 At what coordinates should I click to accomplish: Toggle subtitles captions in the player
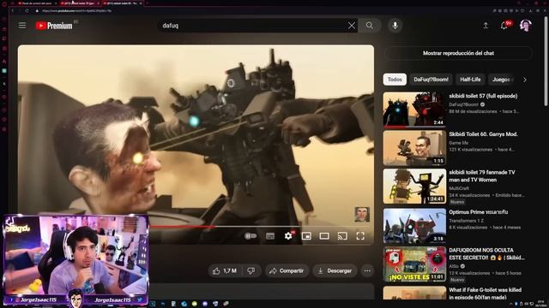click(x=270, y=236)
